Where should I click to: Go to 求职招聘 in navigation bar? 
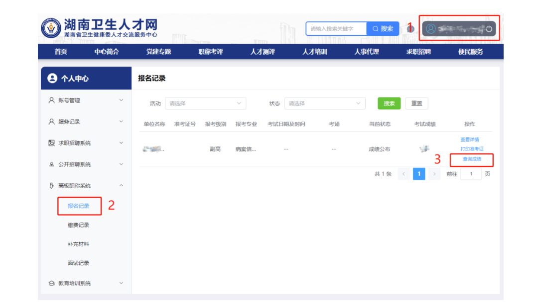[x=418, y=52]
